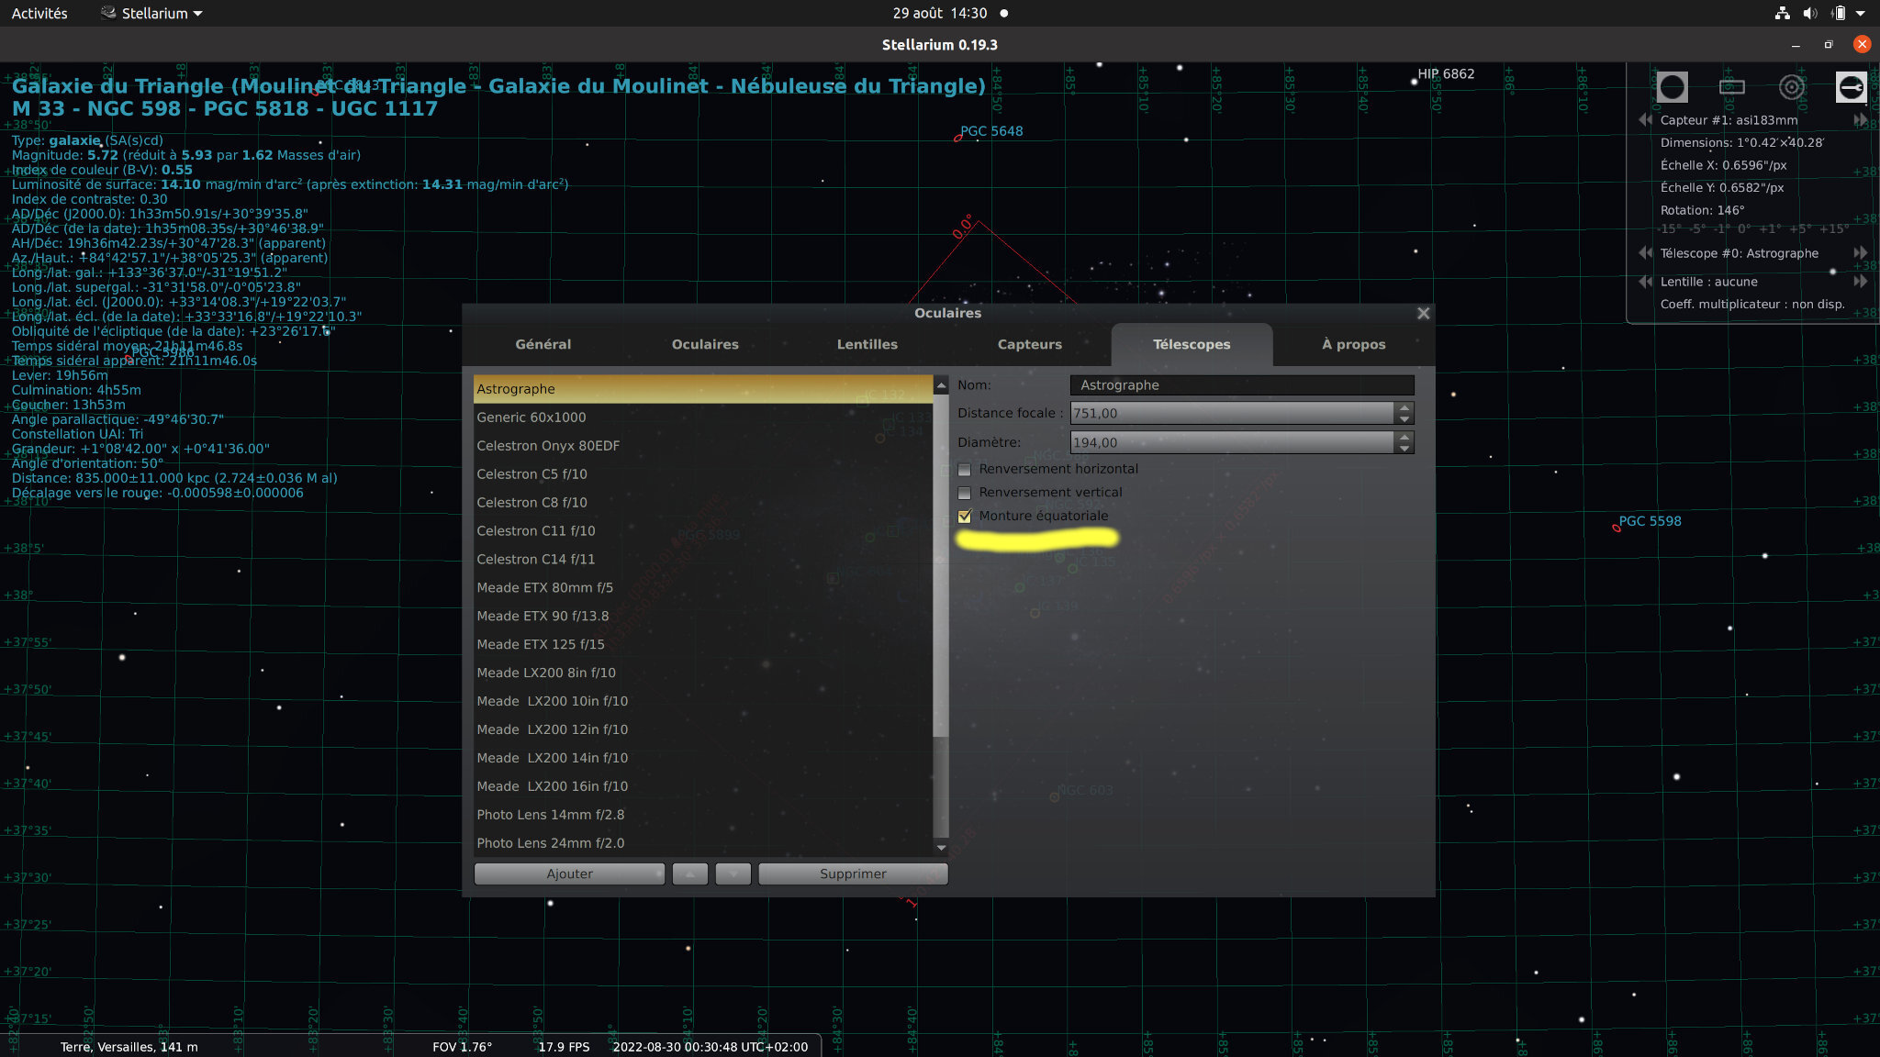The width and height of the screenshot is (1880, 1057).
Task: Toggle the Telrad sight icon
Action: coord(1791,87)
